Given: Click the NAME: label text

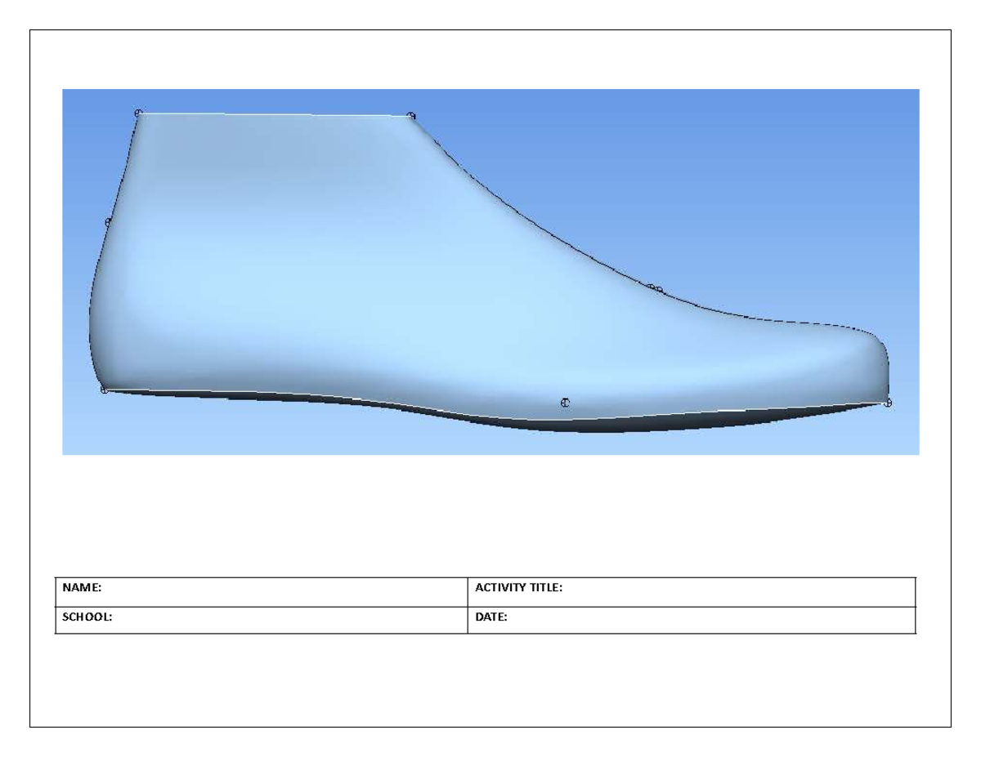Looking at the screenshot, I should (82, 588).
